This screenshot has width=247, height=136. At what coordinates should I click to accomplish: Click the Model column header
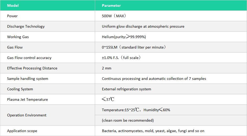[13, 5]
